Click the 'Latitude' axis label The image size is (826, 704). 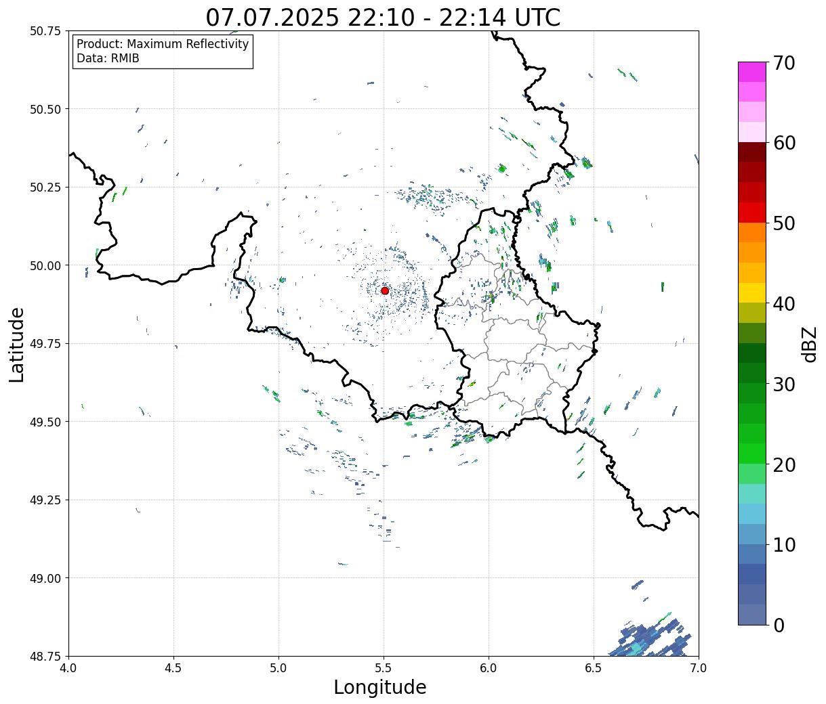(17, 345)
